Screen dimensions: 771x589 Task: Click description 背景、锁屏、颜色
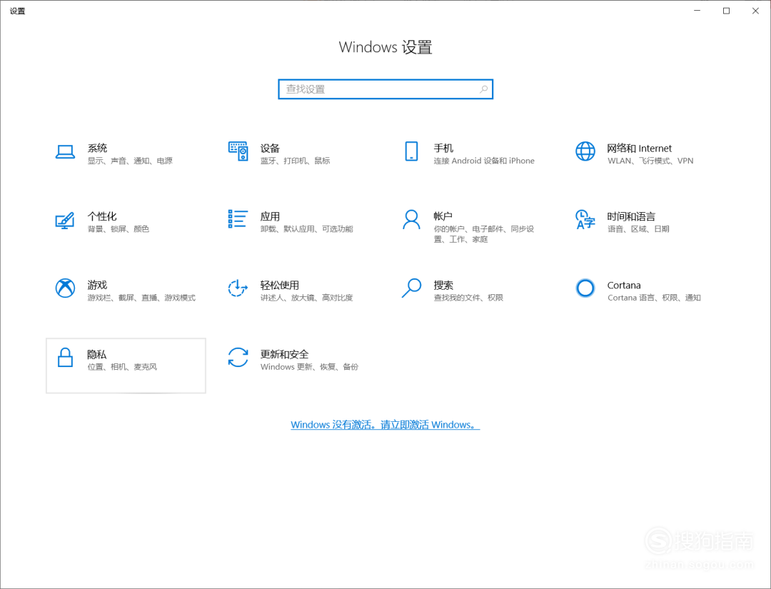[119, 228]
